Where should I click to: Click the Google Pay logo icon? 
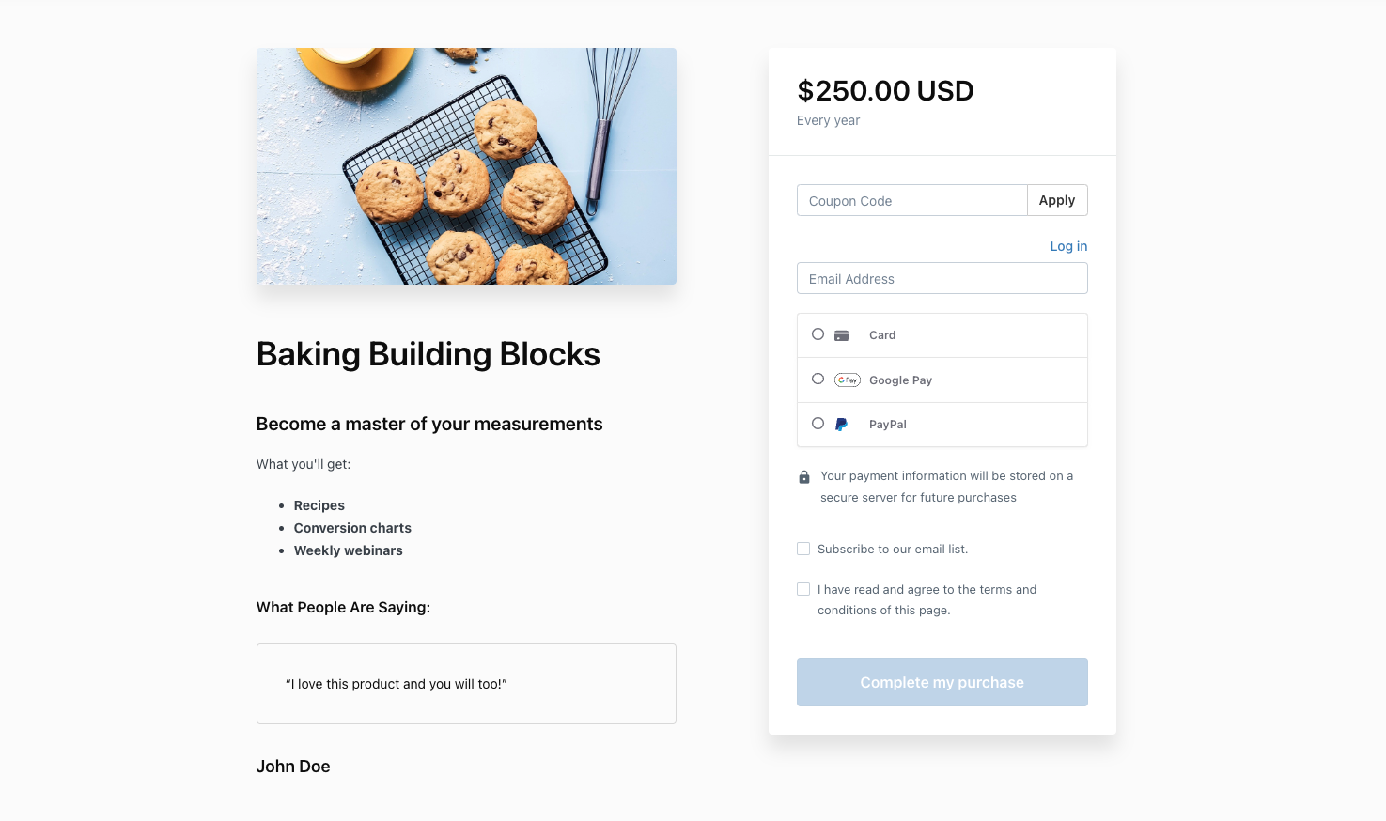click(x=848, y=380)
